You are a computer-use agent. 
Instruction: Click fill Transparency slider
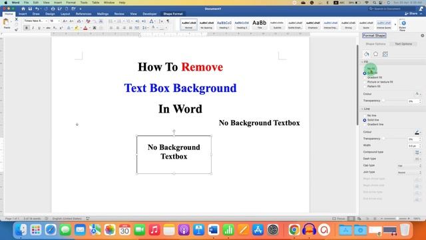395,101
